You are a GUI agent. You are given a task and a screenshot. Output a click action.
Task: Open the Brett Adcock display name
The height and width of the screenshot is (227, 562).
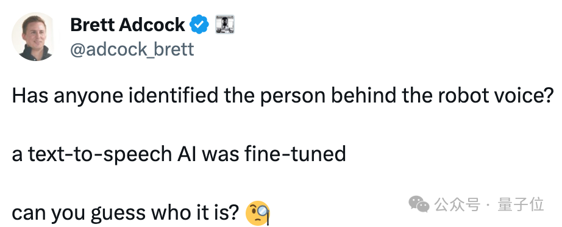coord(127,25)
